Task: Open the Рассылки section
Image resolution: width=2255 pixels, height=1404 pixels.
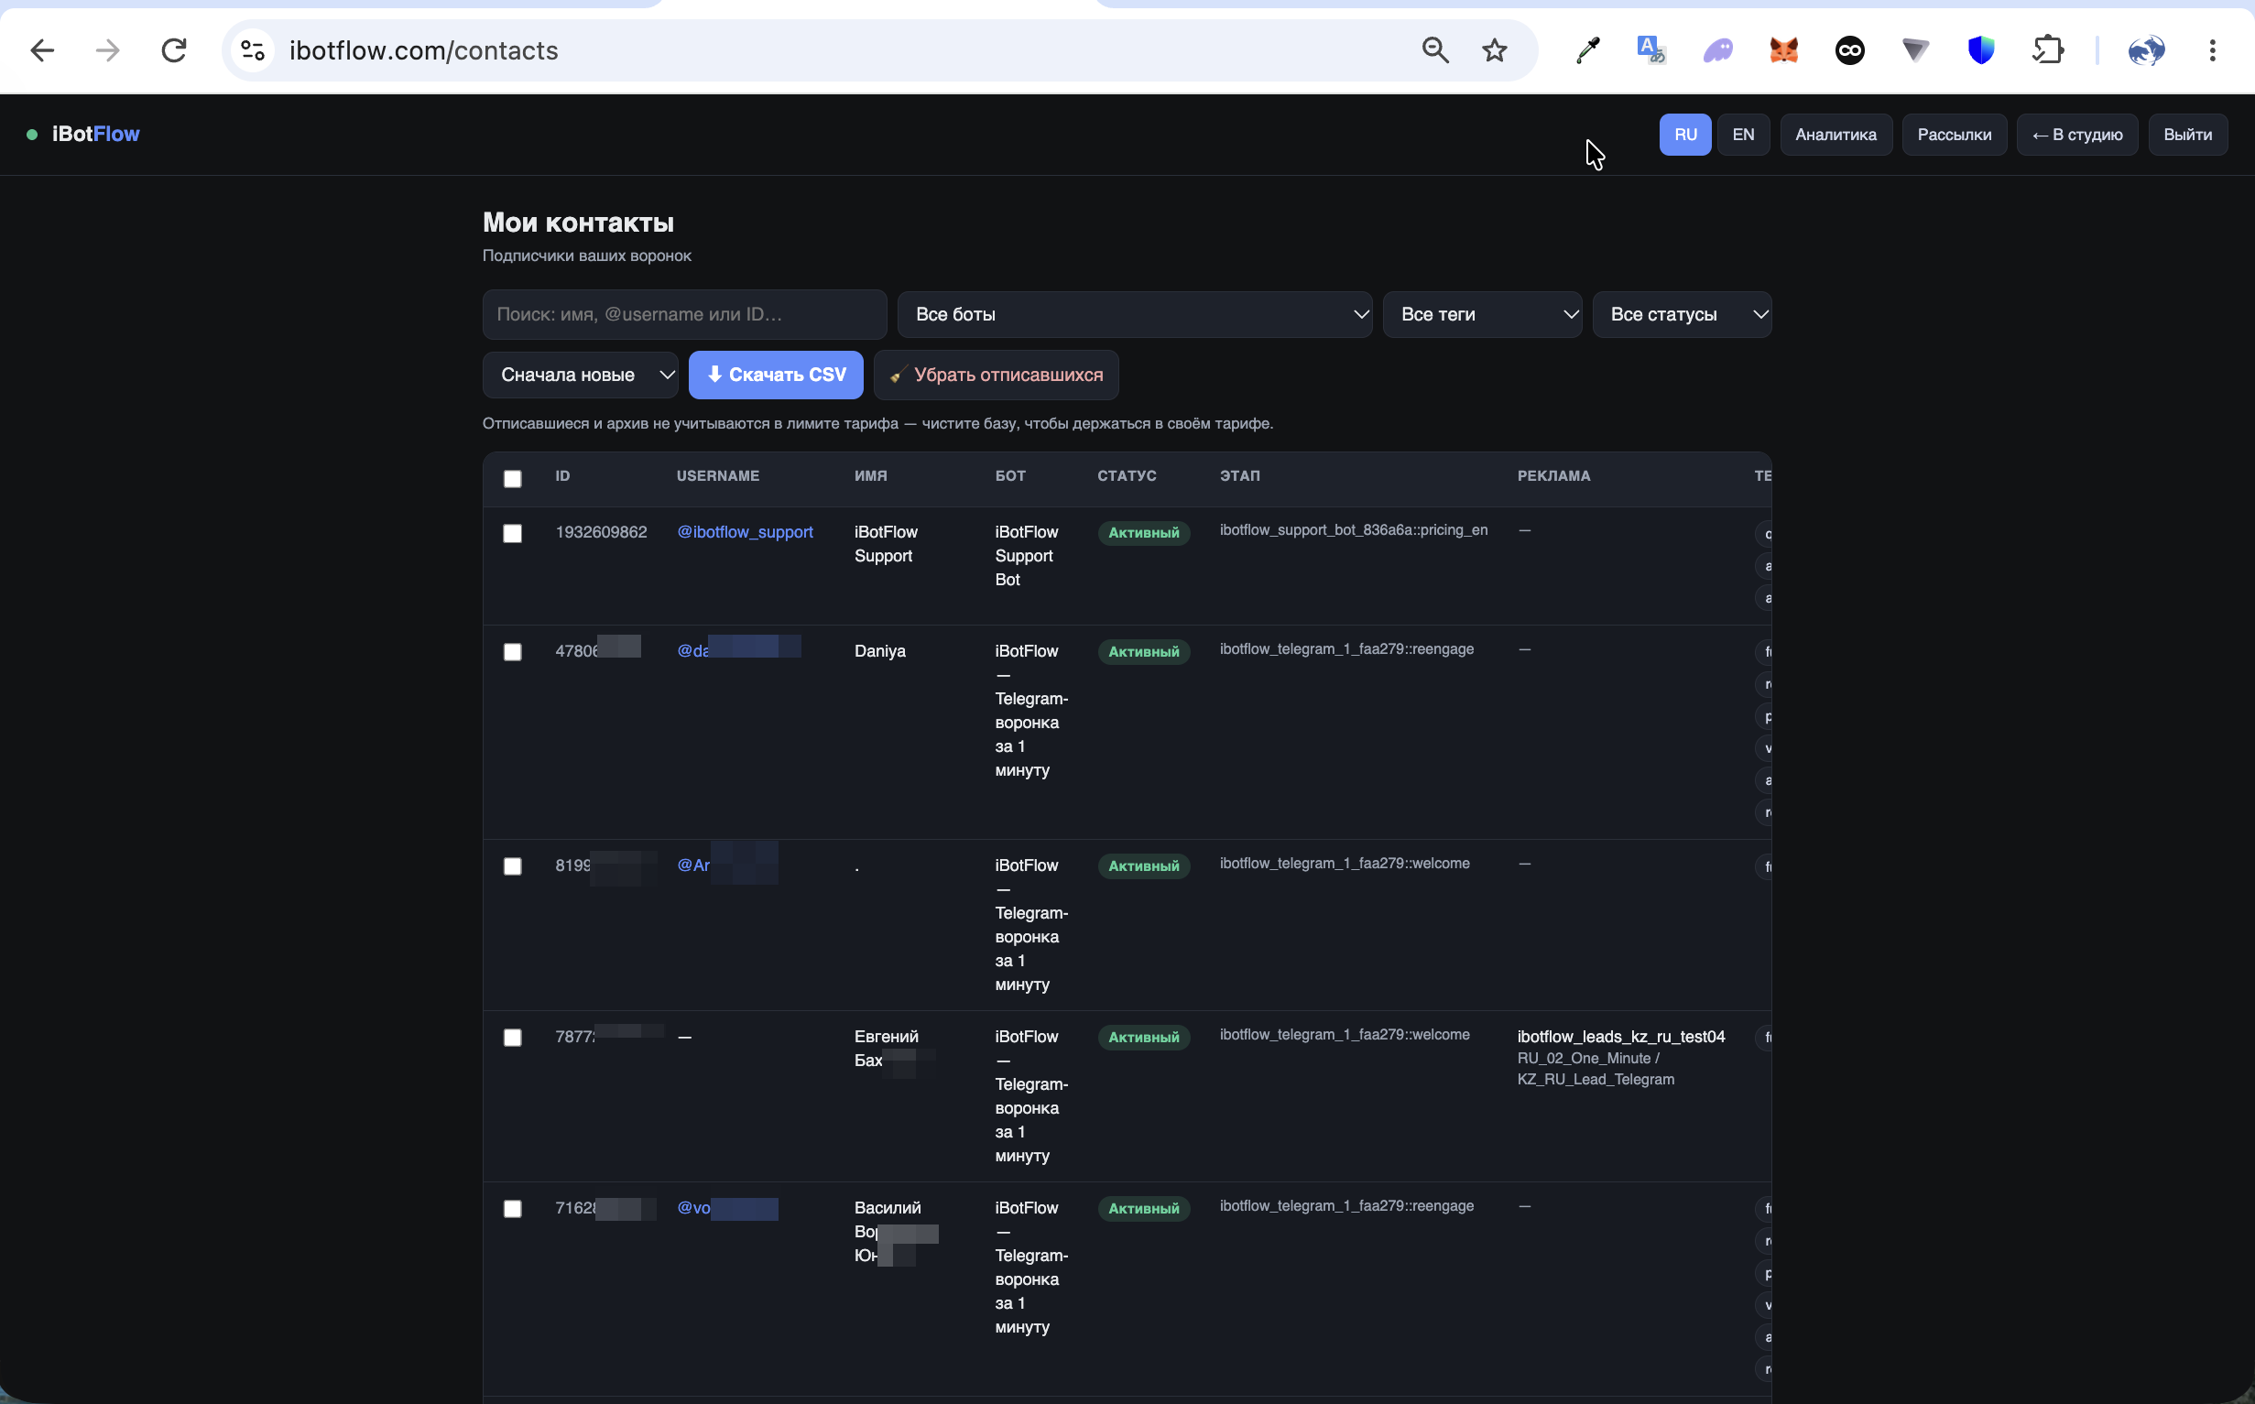Action: point(1954,135)
